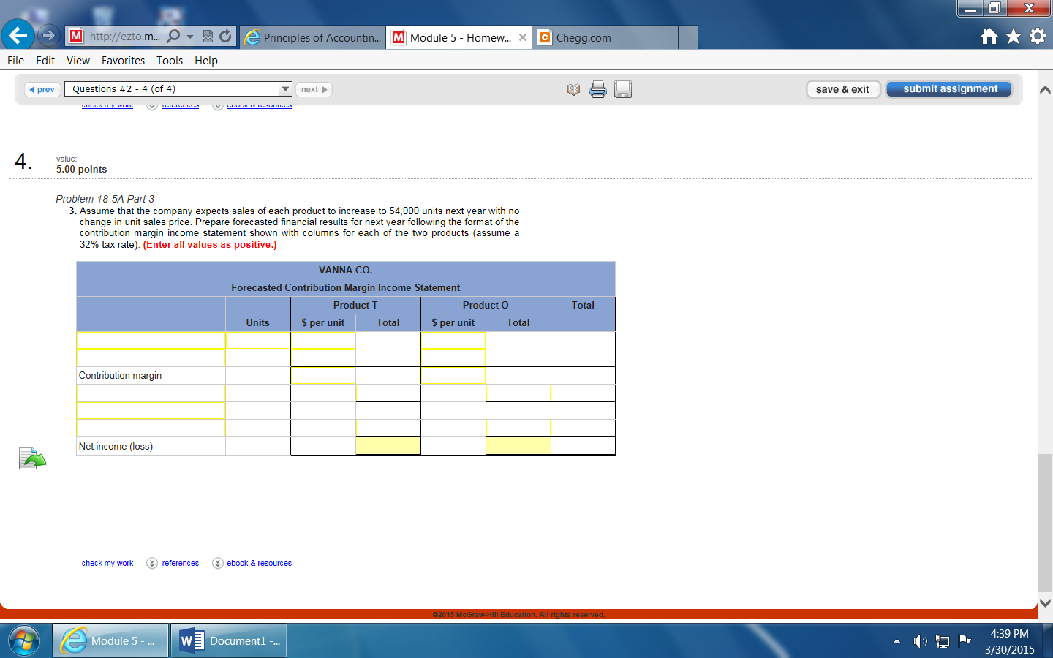Follow the check my work link
Image resolution: width=1053 pixels, height=658 pixels.
pyautogui.click(x=107, y=563)
